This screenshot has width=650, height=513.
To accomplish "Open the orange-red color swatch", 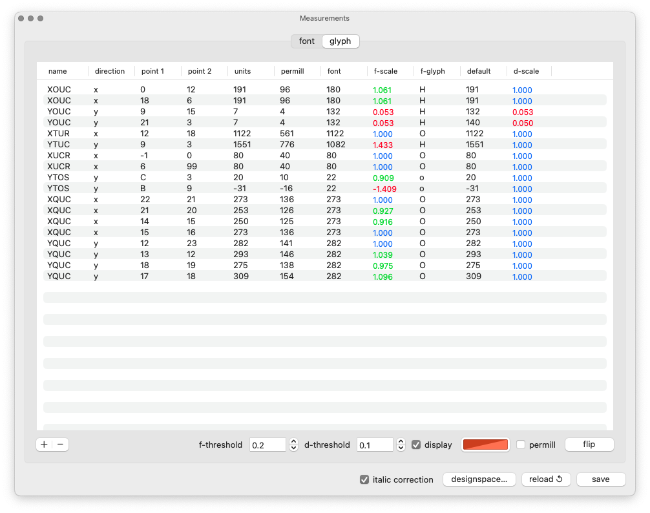I will point(485,445).
